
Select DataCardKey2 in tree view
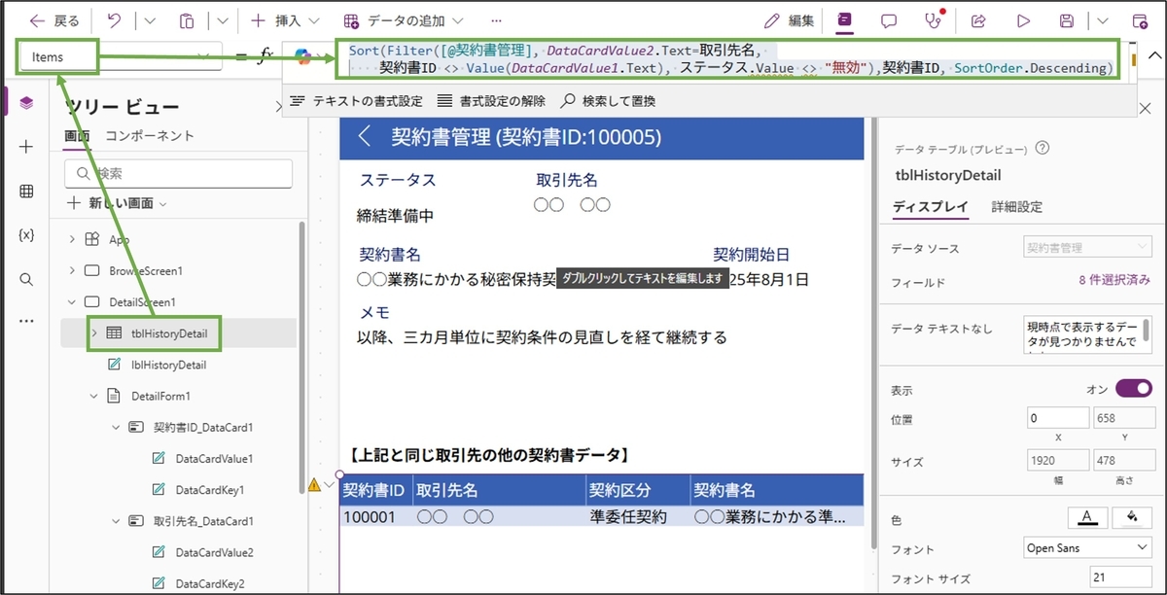pos(209,583)
